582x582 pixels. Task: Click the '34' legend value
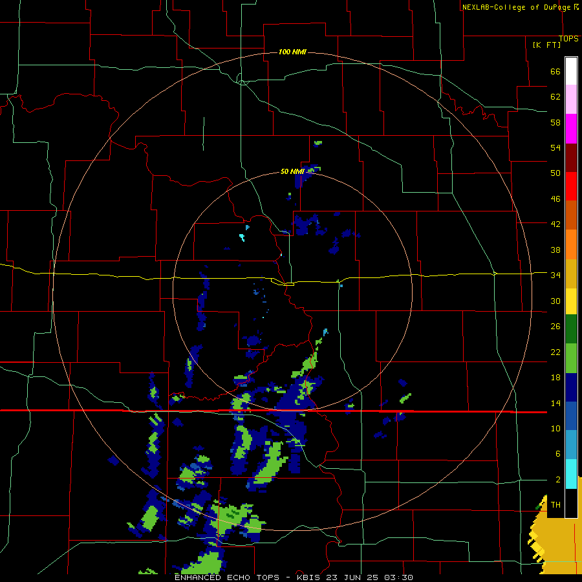click(555, 275)
